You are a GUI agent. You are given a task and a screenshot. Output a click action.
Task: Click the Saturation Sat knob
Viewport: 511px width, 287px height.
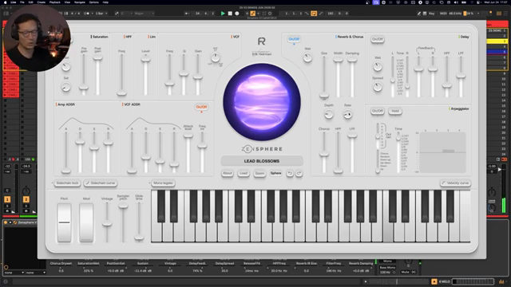pos(65,87)
